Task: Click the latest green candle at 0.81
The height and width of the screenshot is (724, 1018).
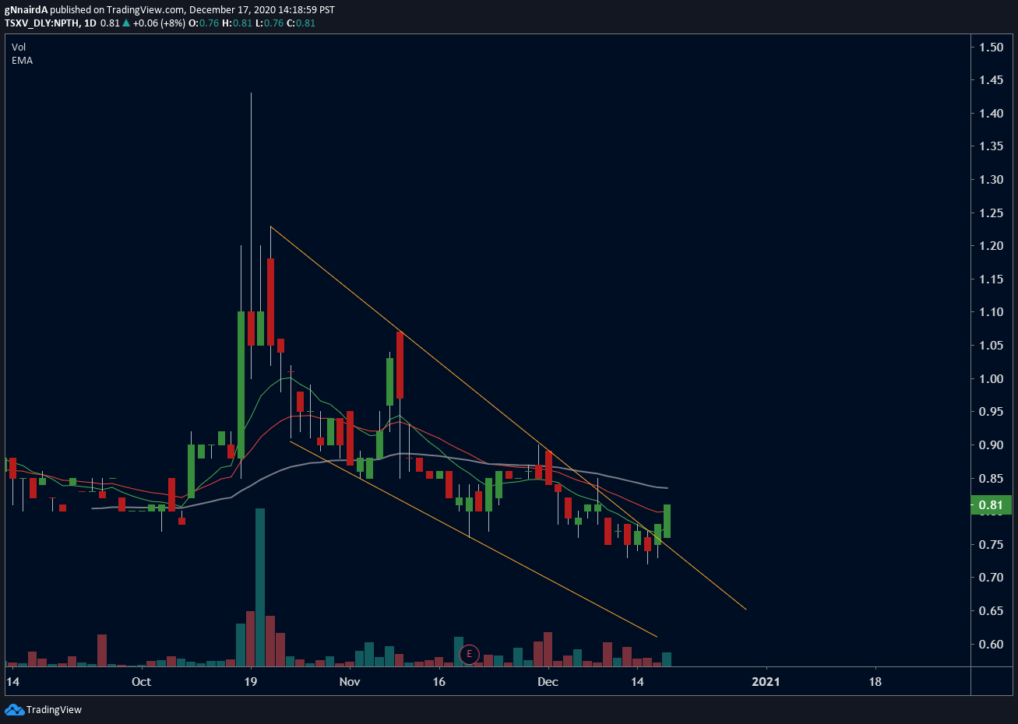Action: coord(667,522)
